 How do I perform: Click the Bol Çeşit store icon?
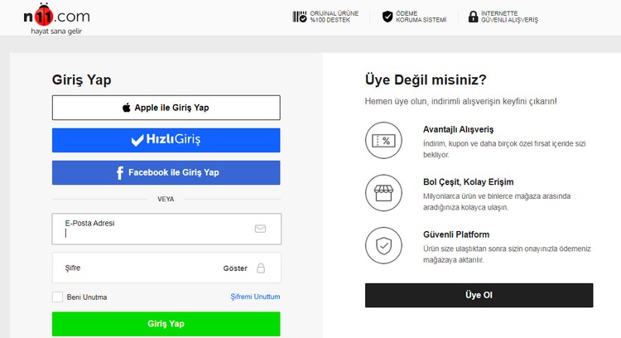pyautogui.click(x=383, y=193)
